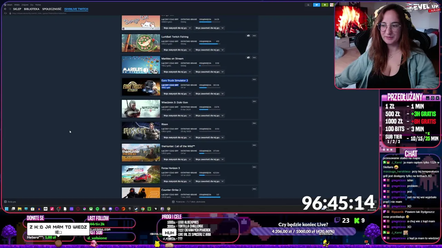
Task: Open three-dots menu for Marbles on Stream
Action: [254, 58]
